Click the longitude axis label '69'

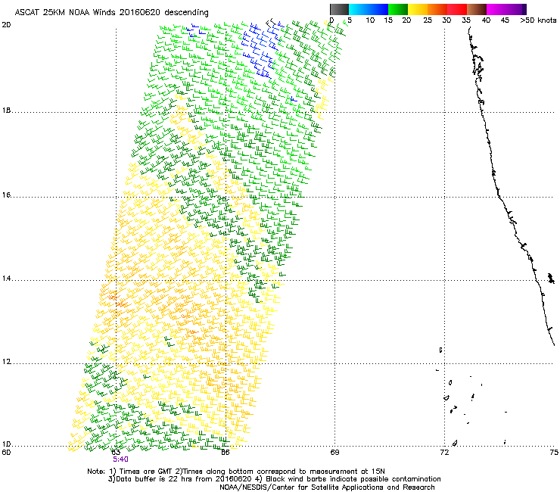pos(334,453)
